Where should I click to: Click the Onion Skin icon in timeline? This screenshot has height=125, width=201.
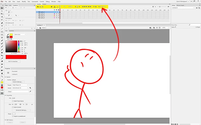click(99, 7)
